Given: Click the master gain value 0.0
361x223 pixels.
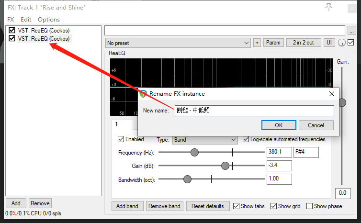Looking at the screenshot, I should click(343, 193).
